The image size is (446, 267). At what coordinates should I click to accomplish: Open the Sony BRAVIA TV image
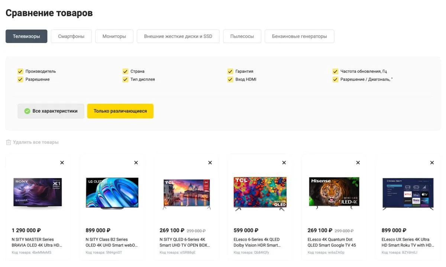coord(38,192)
